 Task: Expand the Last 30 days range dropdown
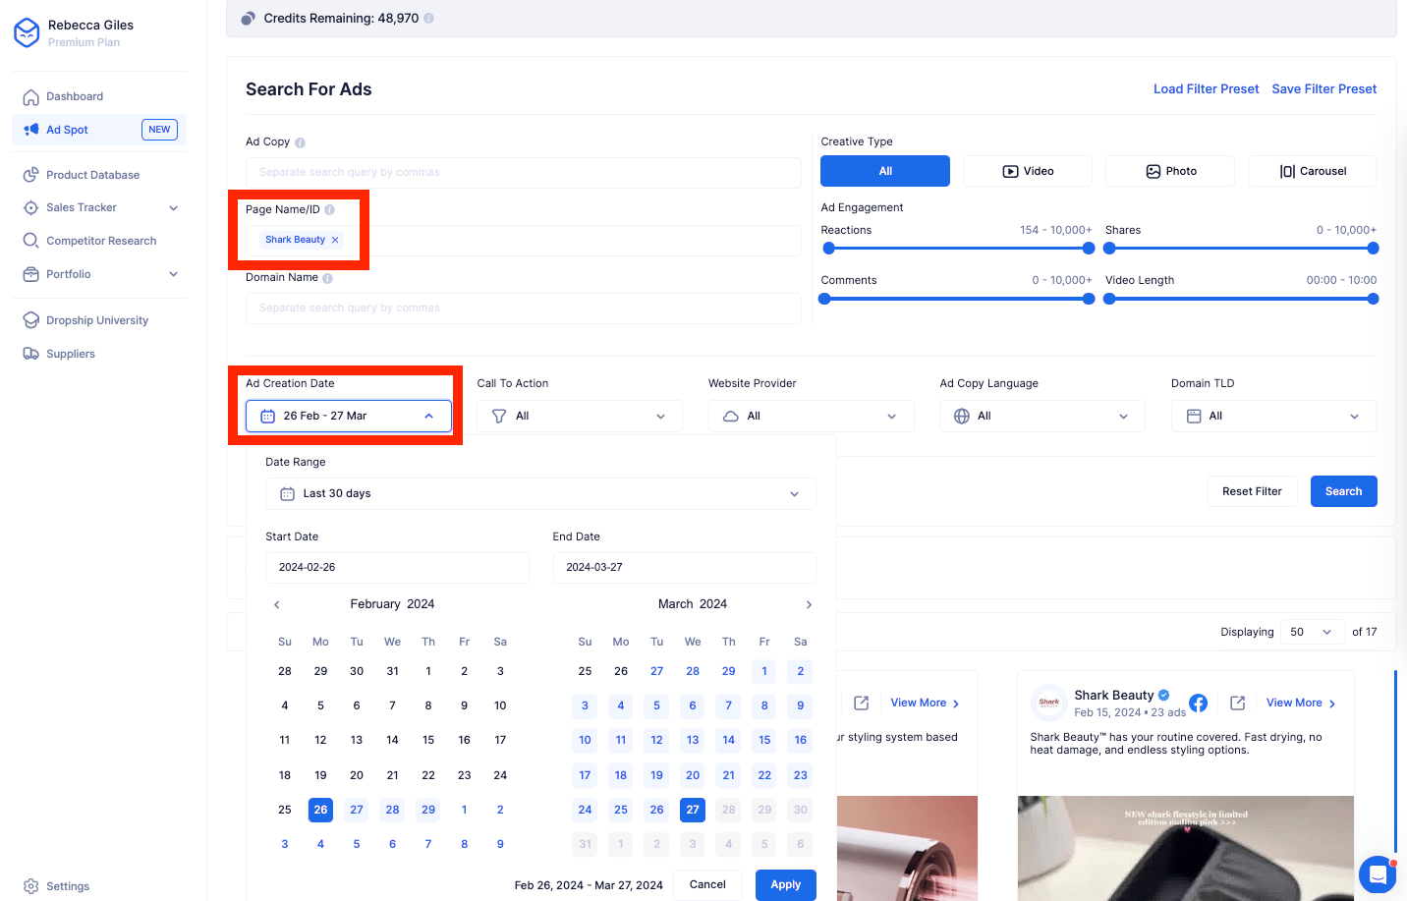click(539, 494)
